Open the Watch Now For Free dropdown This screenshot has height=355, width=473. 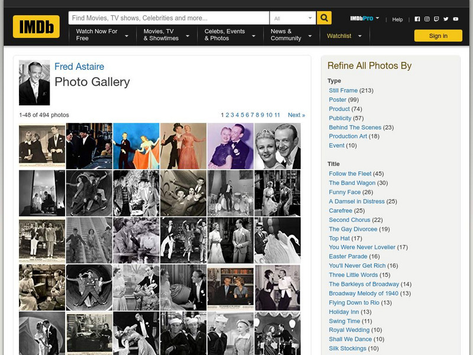coord(98,35)
